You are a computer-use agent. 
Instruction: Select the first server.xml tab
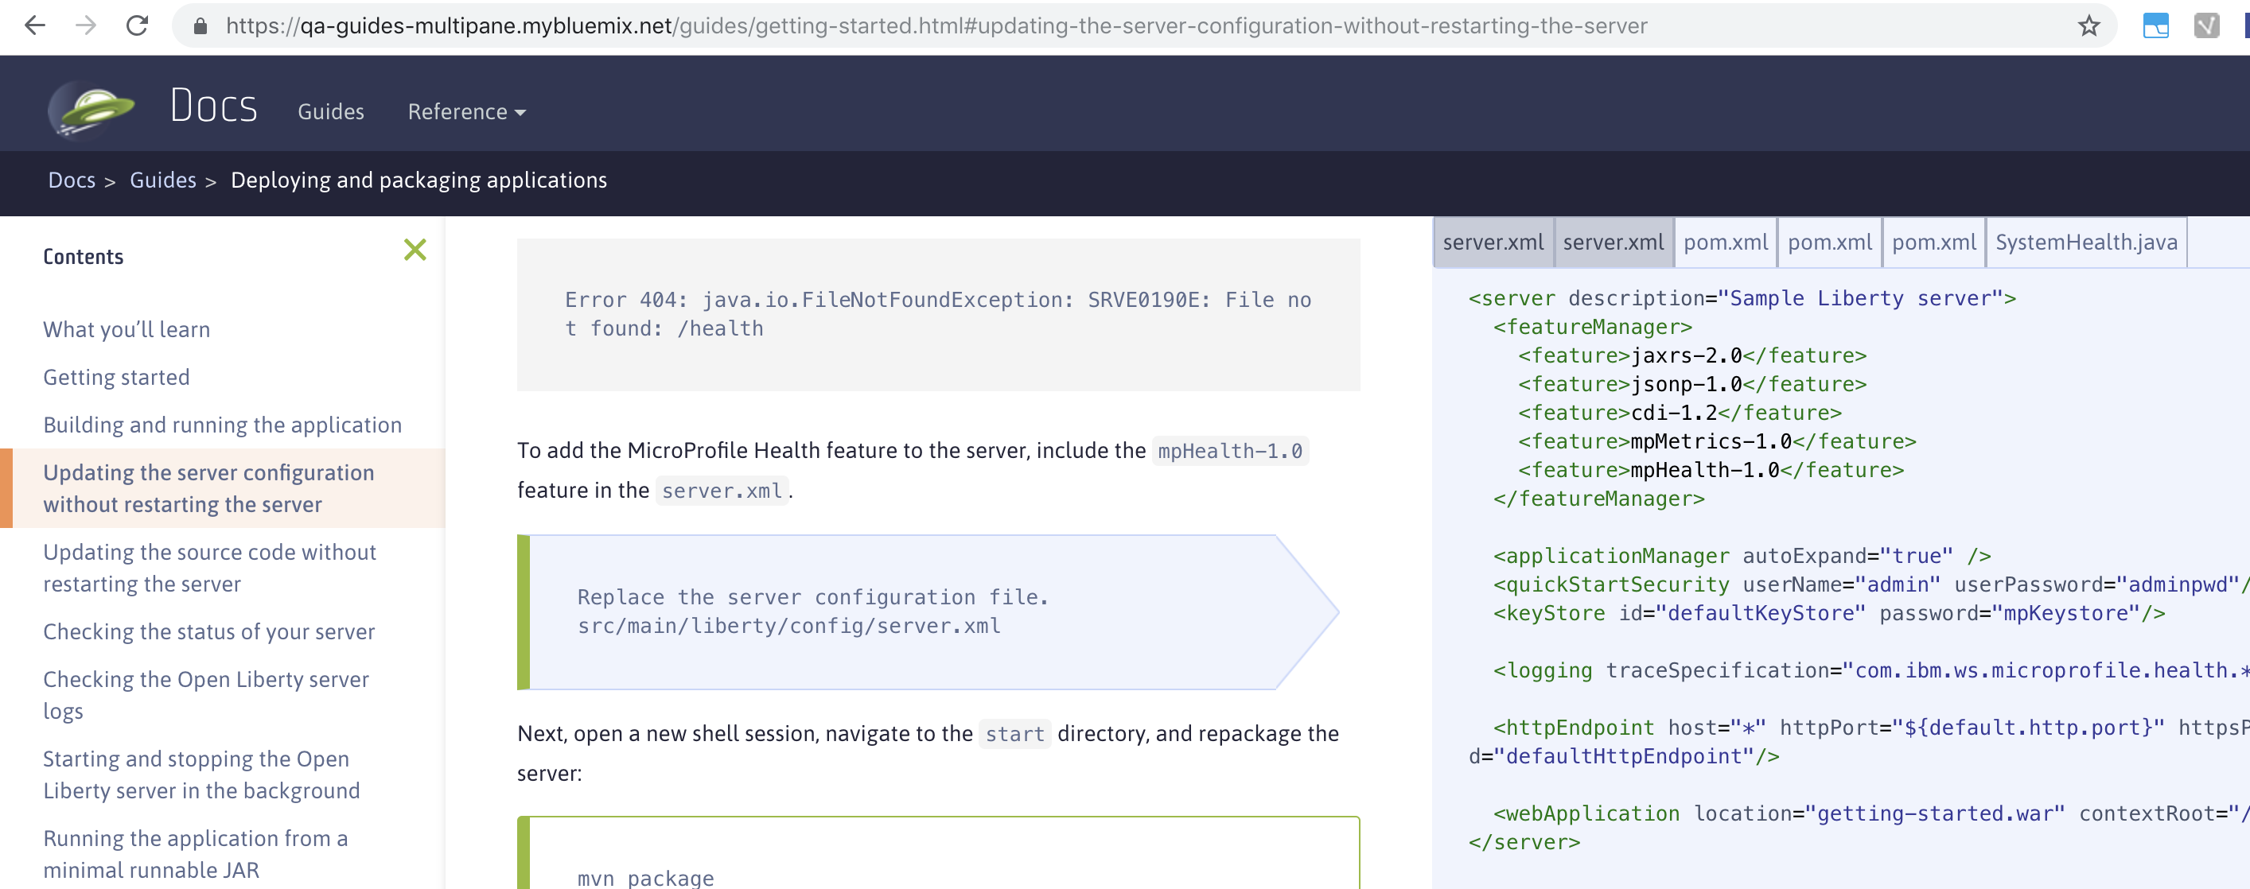click(1493, 243)
